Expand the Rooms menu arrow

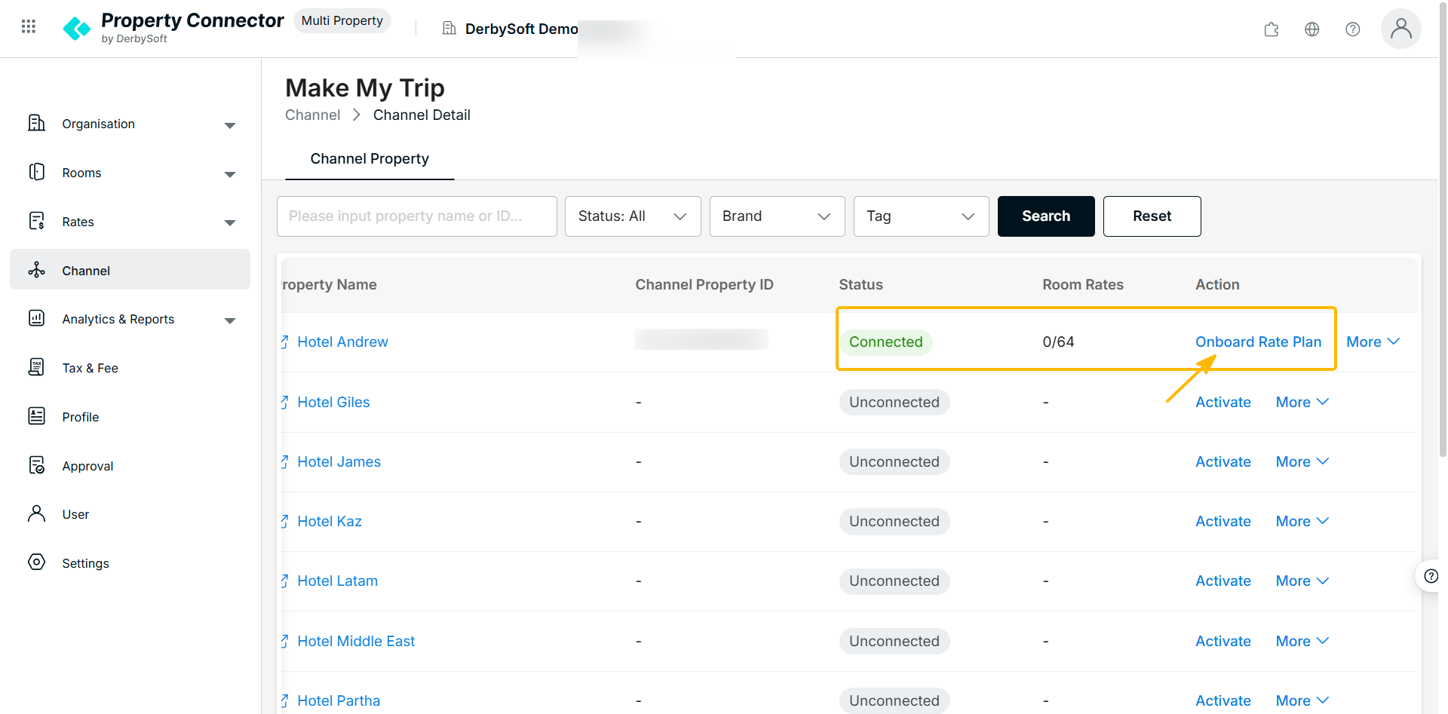[x=230, y=174]
